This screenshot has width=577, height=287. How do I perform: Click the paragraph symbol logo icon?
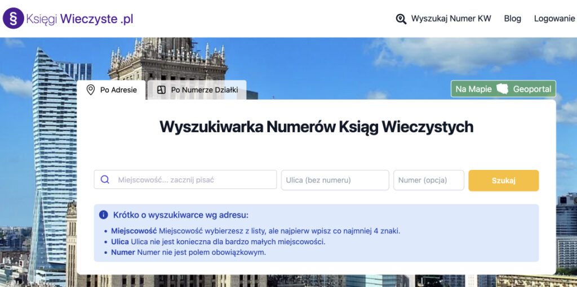[x=13, y=18]
